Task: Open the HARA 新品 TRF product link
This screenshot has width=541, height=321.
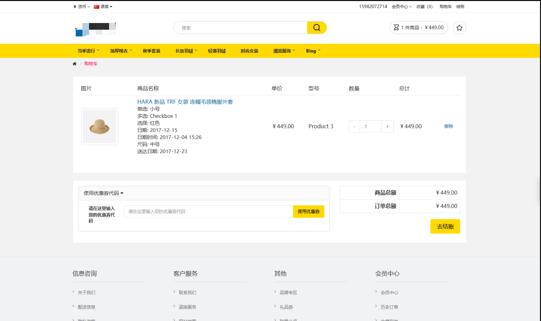Action: tap(185, 102)
